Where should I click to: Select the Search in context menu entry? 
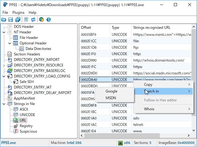tap(163, 91)
